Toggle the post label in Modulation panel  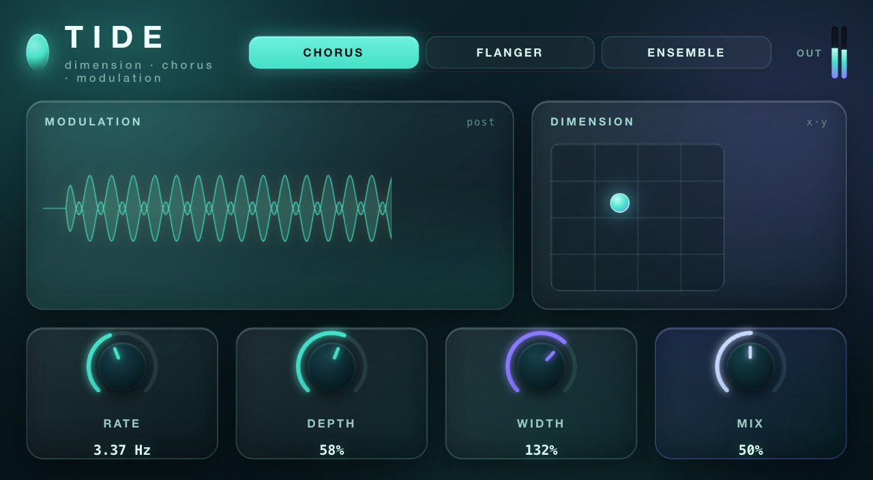(x=481, y=122)
